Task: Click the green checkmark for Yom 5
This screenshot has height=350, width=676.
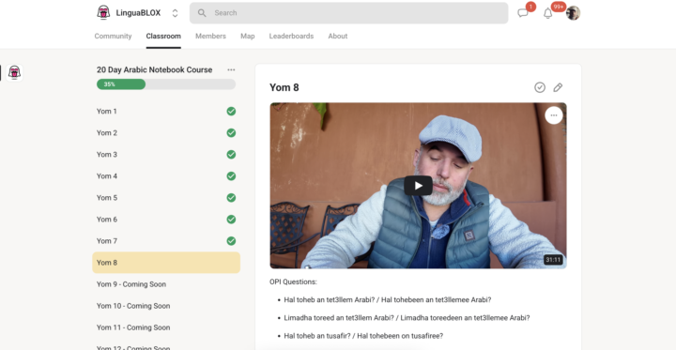Action: [x=231, y=198]
